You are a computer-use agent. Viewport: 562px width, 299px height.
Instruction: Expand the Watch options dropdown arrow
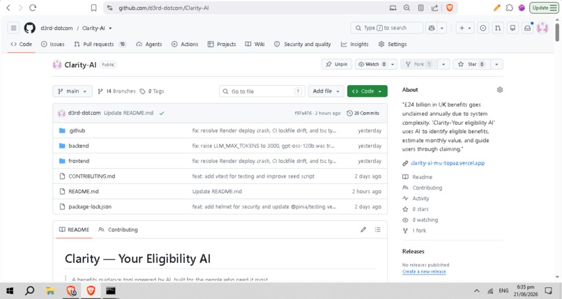(x=393, y=64)
